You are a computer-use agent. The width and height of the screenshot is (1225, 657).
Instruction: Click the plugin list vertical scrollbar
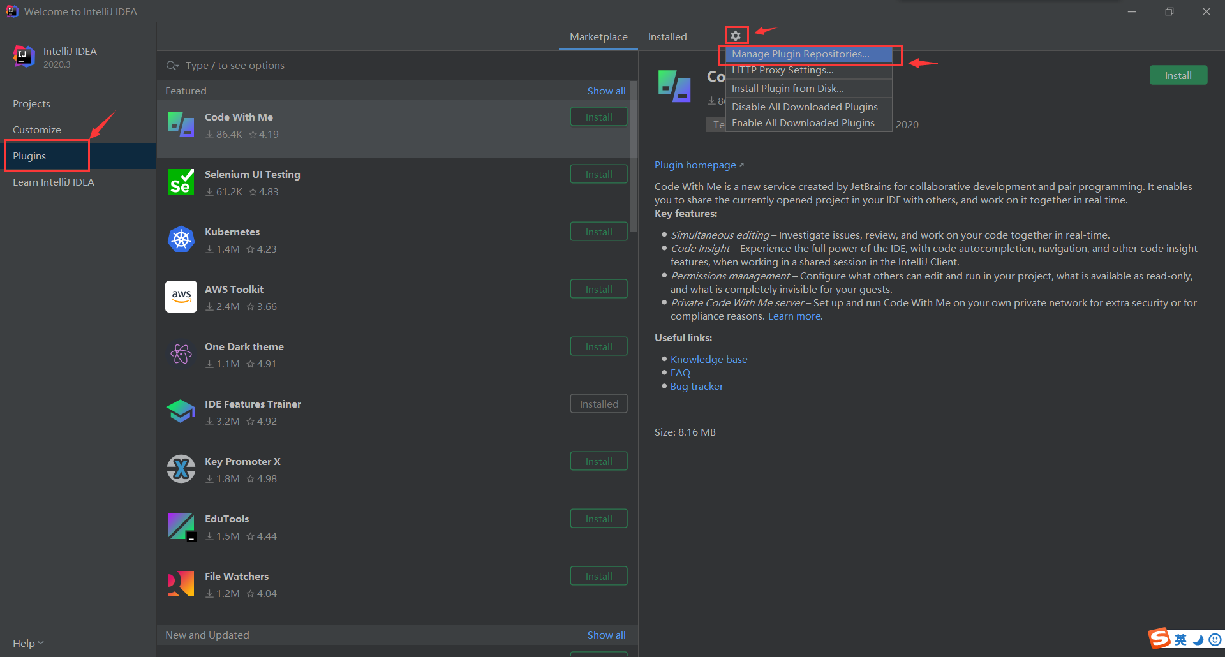point(634,156)
